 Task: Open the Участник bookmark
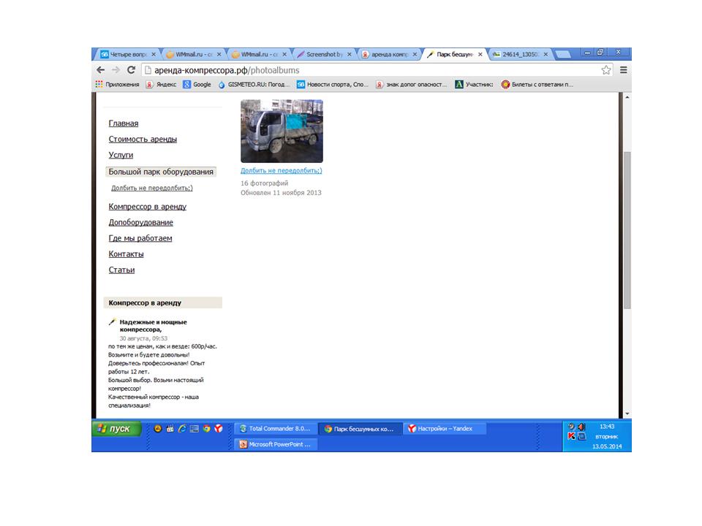(474, 84)
